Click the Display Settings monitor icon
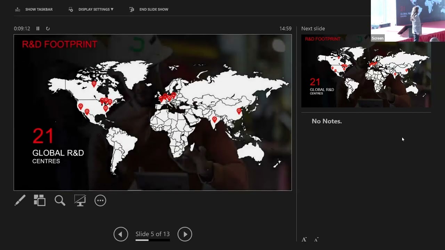 71,9
